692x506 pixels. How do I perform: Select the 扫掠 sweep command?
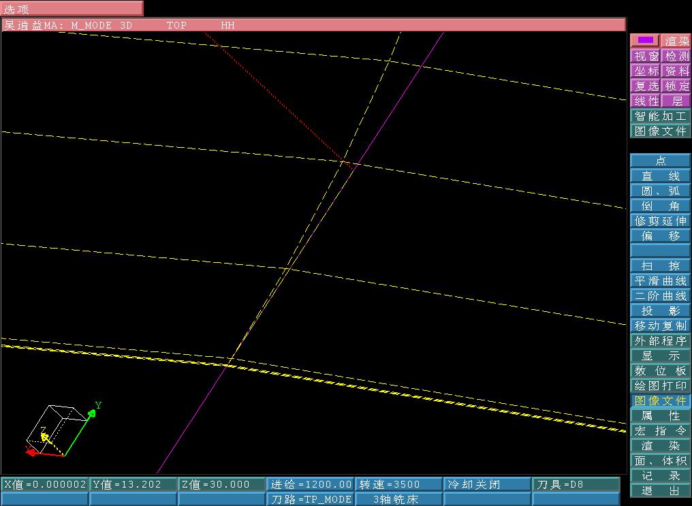pos(661,266)
